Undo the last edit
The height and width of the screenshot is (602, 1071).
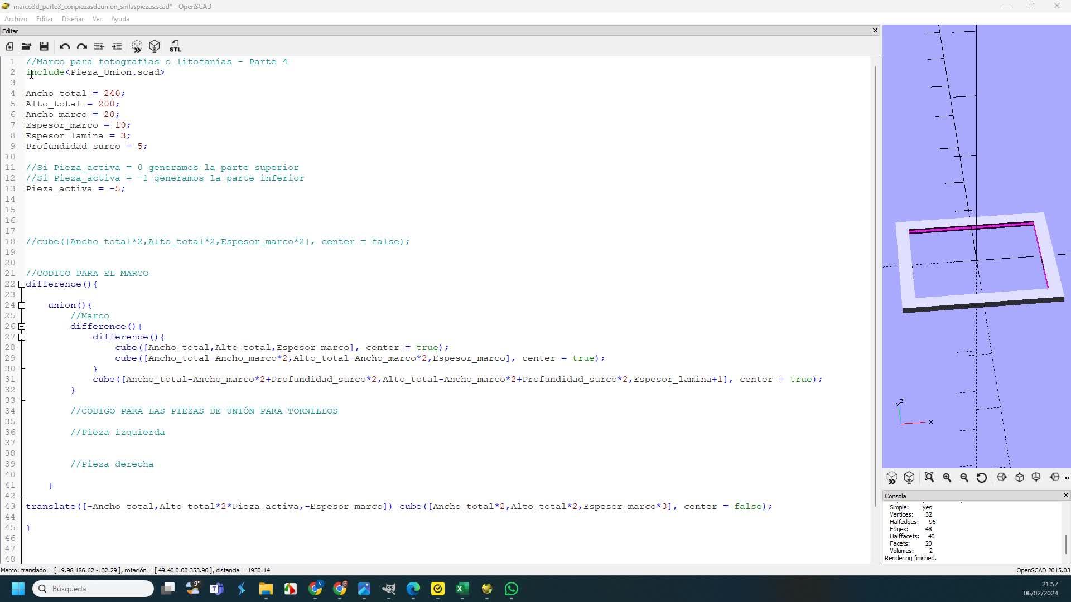tap(64, 46)
